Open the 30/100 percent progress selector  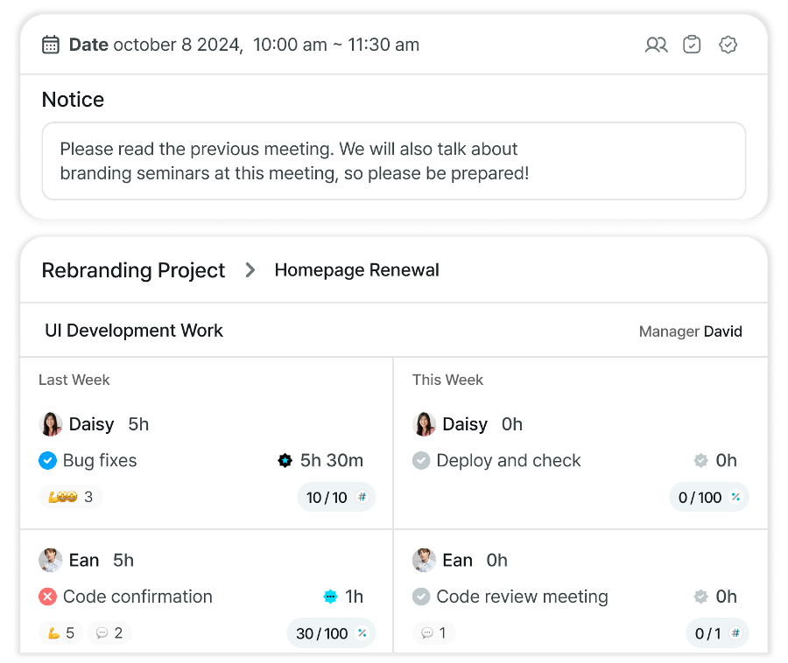tap(331, 634)
